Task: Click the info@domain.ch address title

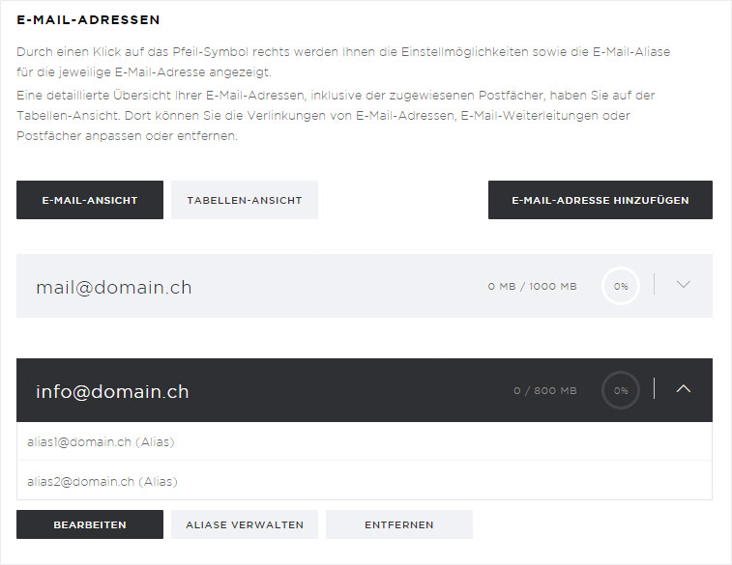Action: point(112,391)
